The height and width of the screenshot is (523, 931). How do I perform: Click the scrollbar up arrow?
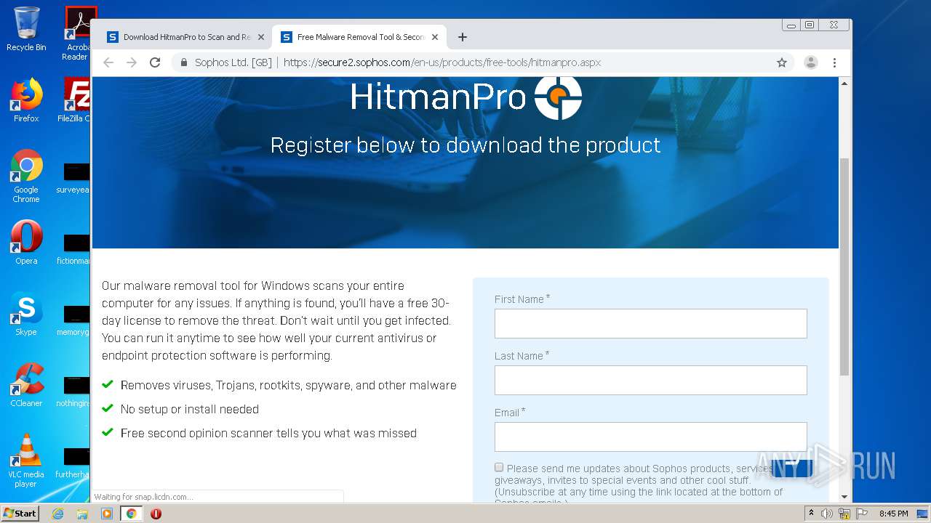(844, 84)
